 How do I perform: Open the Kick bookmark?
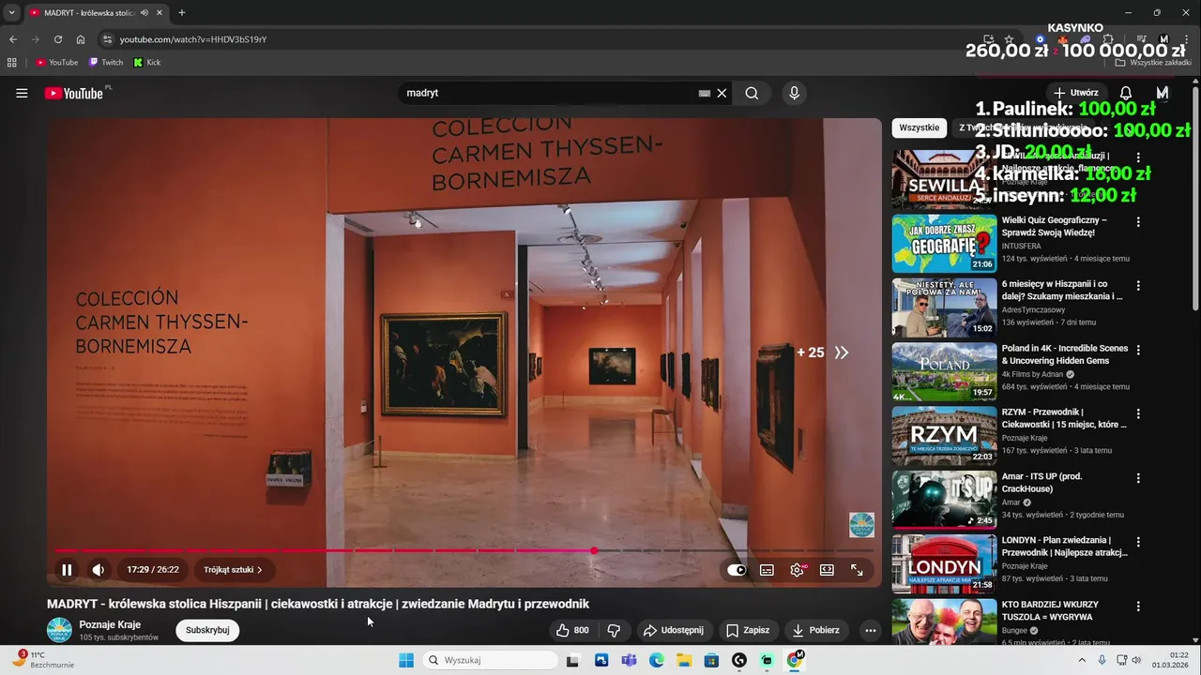tap(147, 63)
